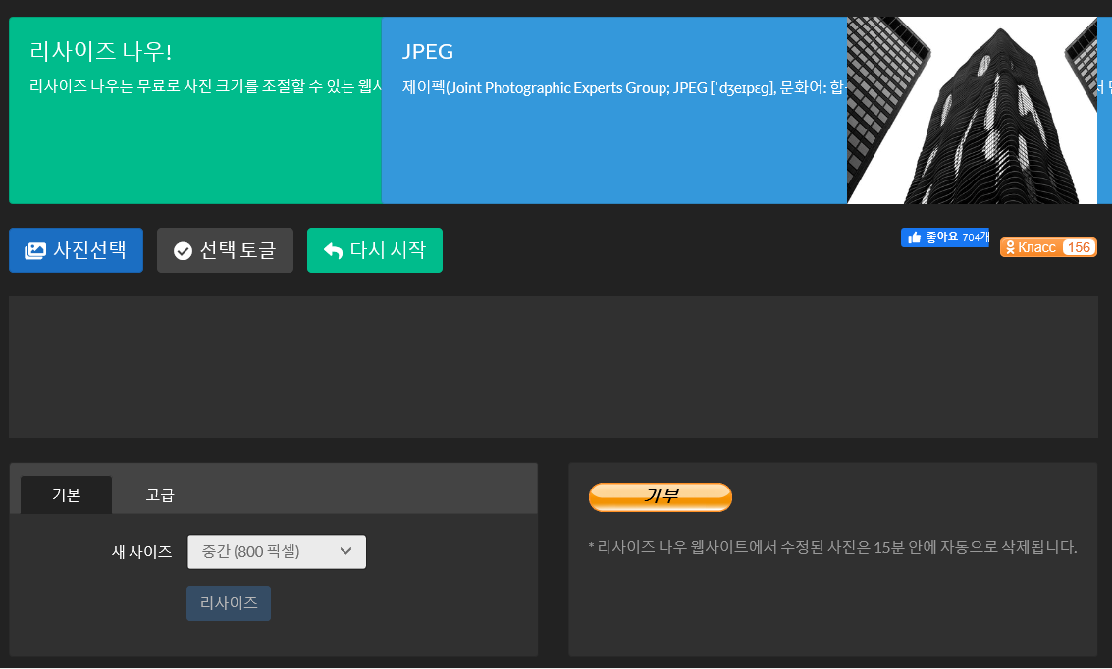This screenshot has width=1112, height=669.
Task: Click the 선택 토글 button
Action: pyautogui.click(x=225, y=250)
